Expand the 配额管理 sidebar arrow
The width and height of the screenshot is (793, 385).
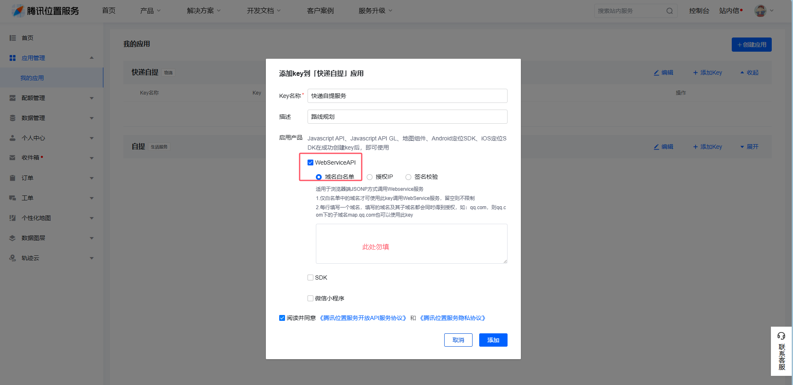[92, 98]
